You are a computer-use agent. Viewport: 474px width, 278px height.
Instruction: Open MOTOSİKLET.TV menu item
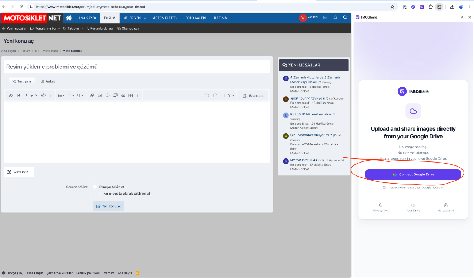(165, 18)
